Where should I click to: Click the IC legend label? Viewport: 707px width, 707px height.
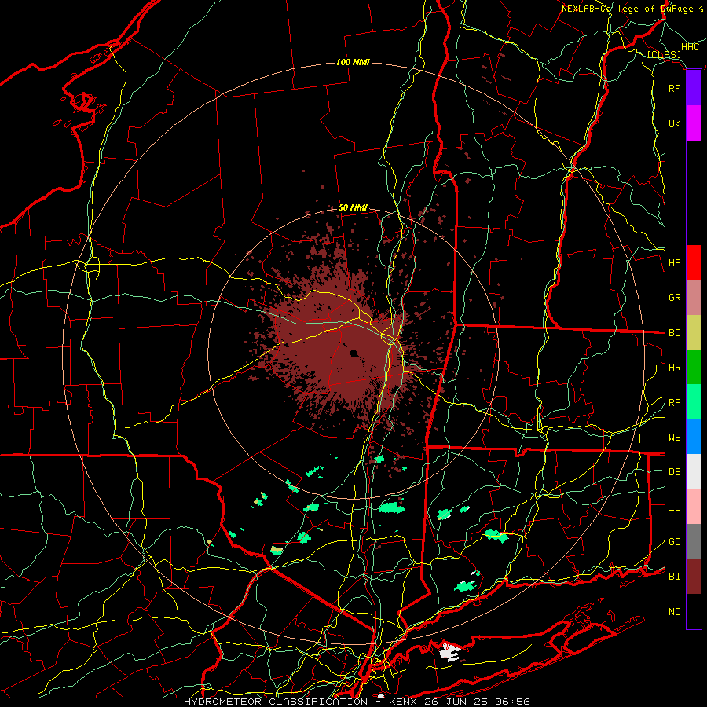point(674,507)
